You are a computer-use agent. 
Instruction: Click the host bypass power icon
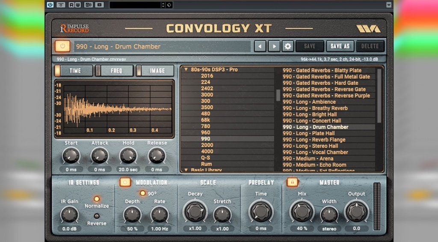pyautogui.click(x=50, y=5)
